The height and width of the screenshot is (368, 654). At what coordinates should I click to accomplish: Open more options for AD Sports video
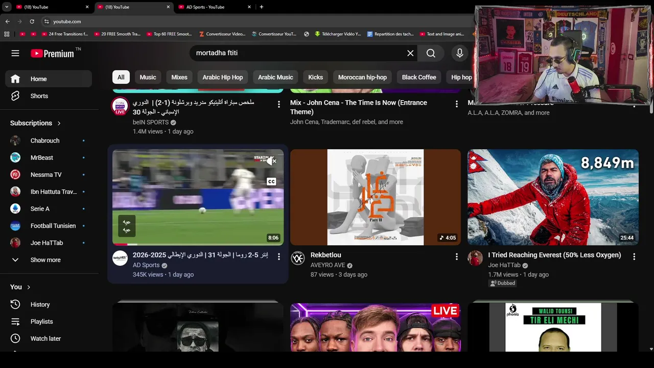tap(278, 257)
